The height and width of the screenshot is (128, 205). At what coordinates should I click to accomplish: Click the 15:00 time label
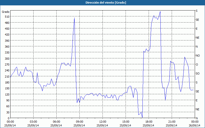126,122
